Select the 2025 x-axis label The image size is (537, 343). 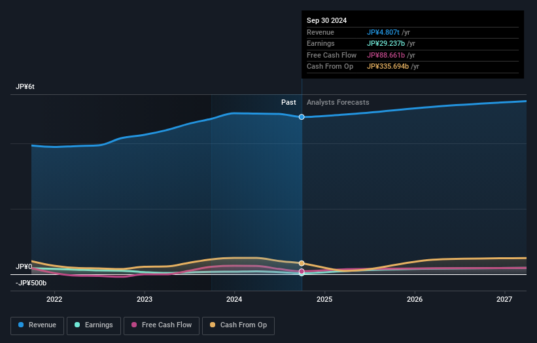(x=324, y=299)
